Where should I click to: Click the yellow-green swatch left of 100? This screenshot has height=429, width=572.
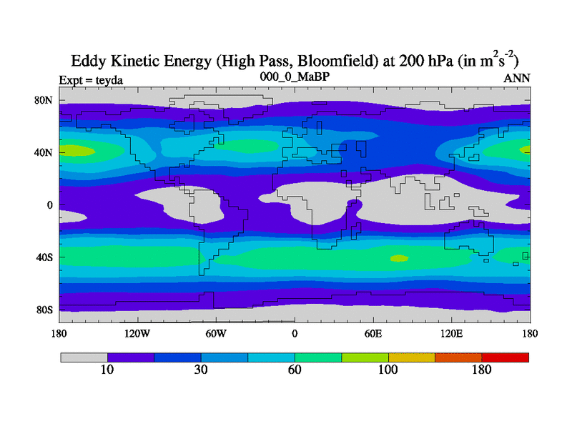click(x=365, y=357)
